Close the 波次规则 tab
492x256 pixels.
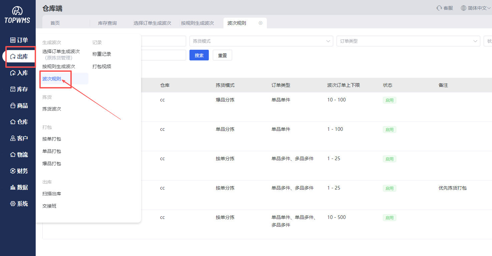[261, 23]
